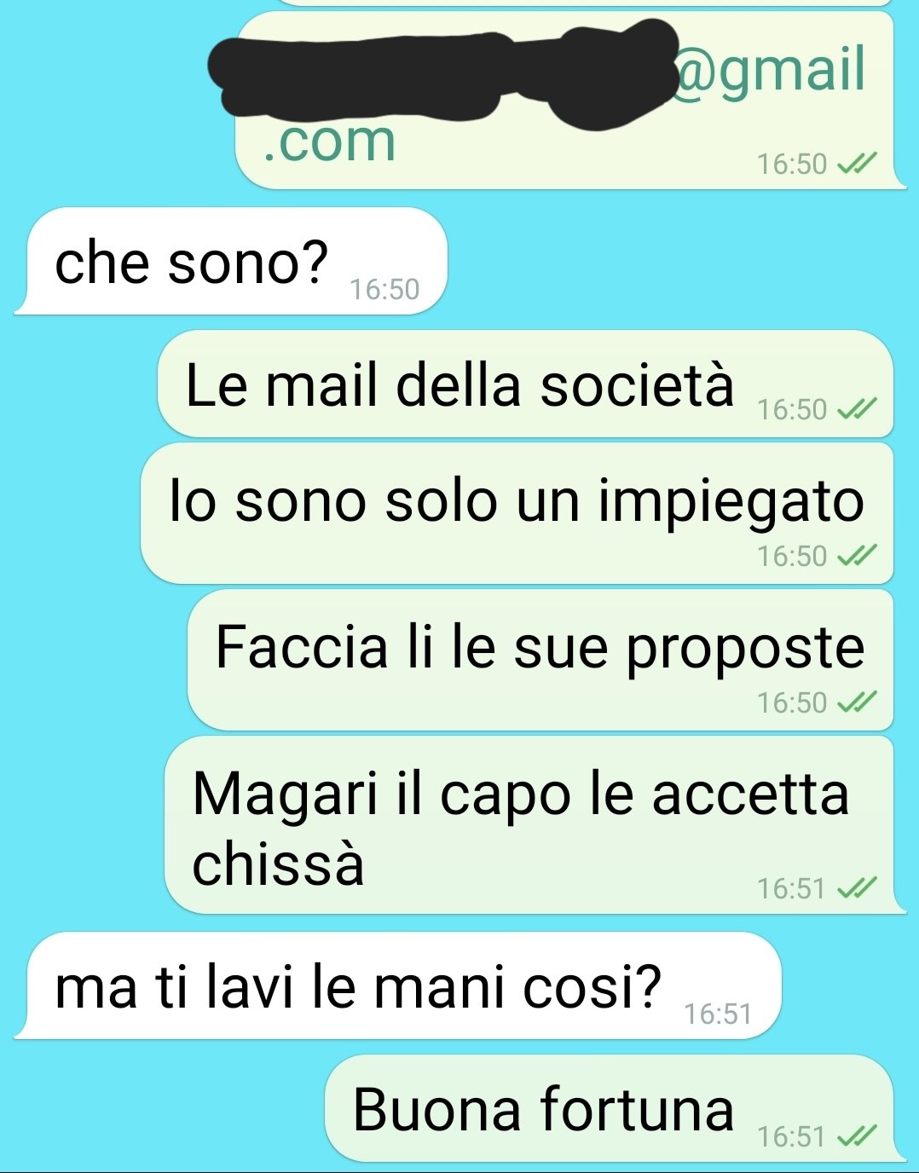This screenshot has height=1173, width=919.
Task: Tap the '.com' text in the first bubble
Action: pyautogui.click(x=328, y=141)
